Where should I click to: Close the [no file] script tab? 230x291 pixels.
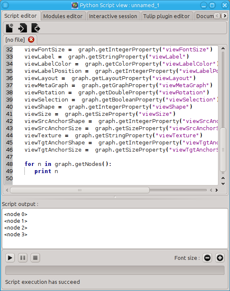click(x=31, y=40)
